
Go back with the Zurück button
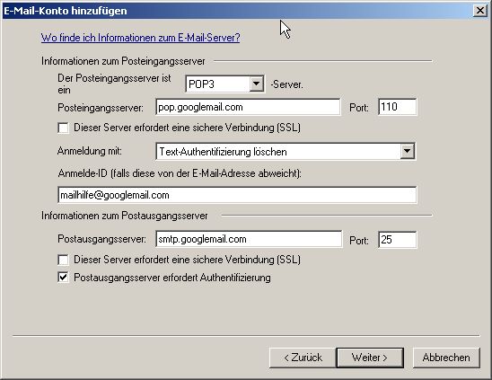[x=303, y=358]
